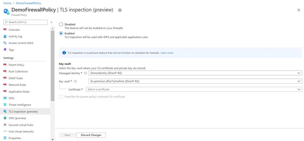This screenshot has width=304, height=141.
Task: Open the Learn more link
Action: [x=167, y=53]
